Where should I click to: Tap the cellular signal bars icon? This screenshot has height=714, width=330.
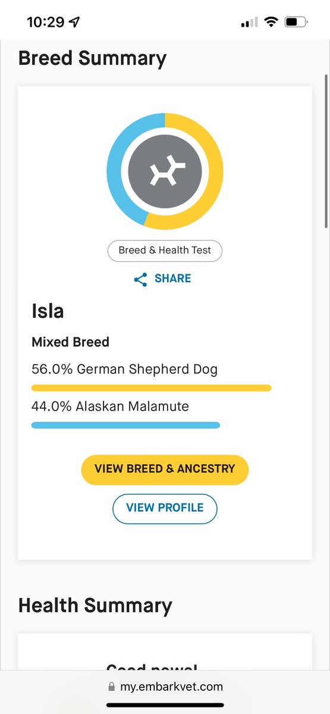coord(249,23)
